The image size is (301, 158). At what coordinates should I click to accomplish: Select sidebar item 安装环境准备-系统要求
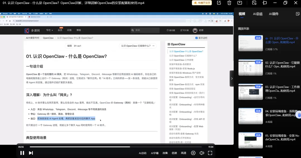(x=180, y=64)
